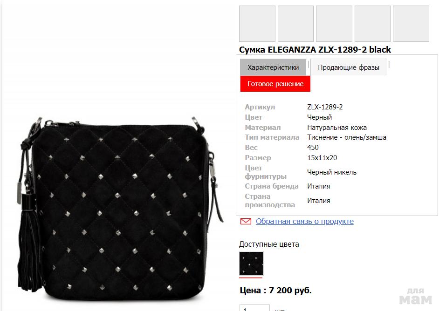Click the Доступные цвета heading
The height and width of the screenshot is (311, 439).
(269, 244)
